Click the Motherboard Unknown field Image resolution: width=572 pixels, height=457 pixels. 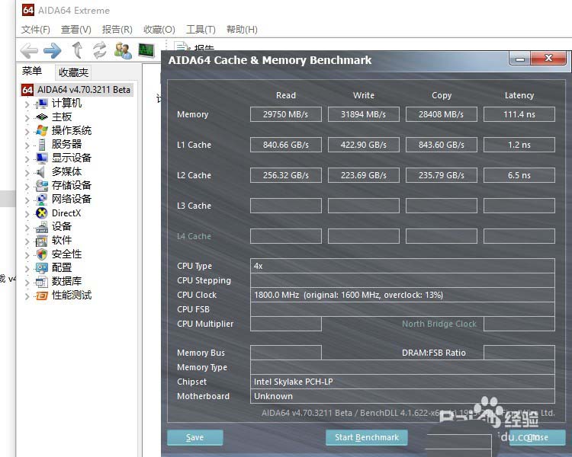pos(403,396)
